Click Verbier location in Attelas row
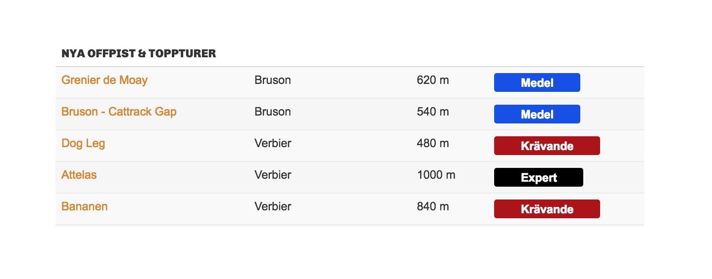This screenshot has height=279, width=712. pyautogui.click(x=273, y=175)
